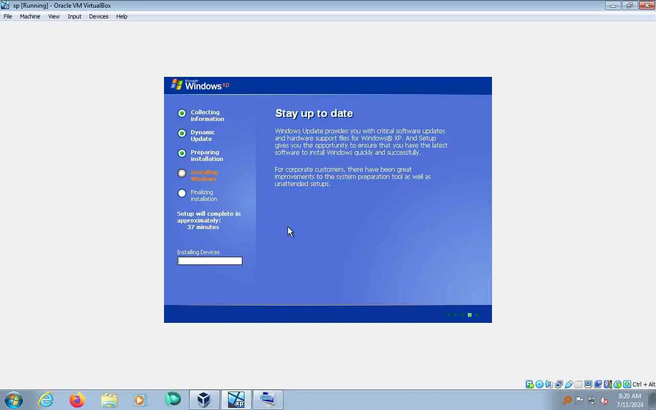Launch Internet Explorer from the taskbar
This screenshot has width=656, height=410.
click(46, 400)
